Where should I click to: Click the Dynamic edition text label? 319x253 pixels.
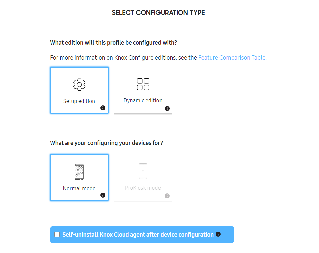[x=143, y=100]
